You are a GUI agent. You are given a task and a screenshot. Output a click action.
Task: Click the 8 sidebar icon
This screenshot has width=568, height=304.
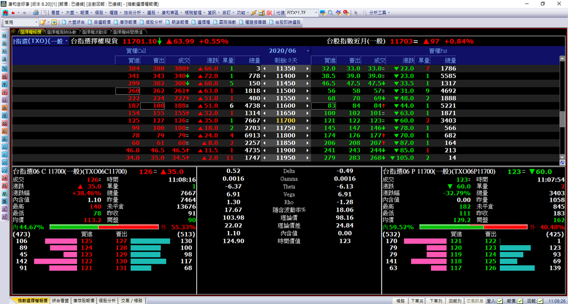tap(4, 154)
